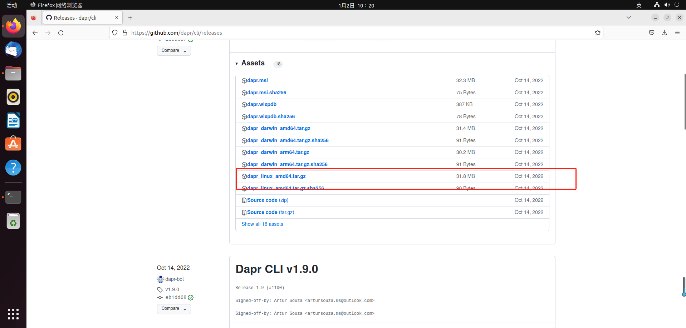This screenshot has height=328, width=686.
Task: Click the verified commit badge beside eb1dd68
Action: [x=191, y=298]
